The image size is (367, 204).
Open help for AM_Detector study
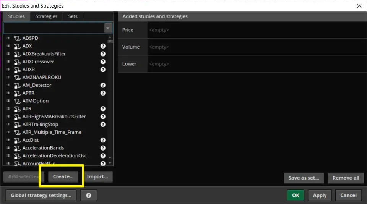click(103, 85)
